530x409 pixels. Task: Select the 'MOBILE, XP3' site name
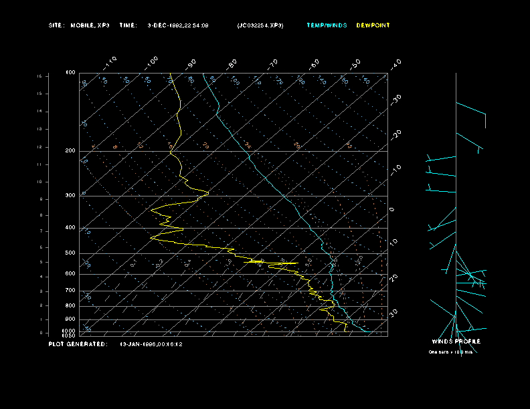[x=90, y=25]
